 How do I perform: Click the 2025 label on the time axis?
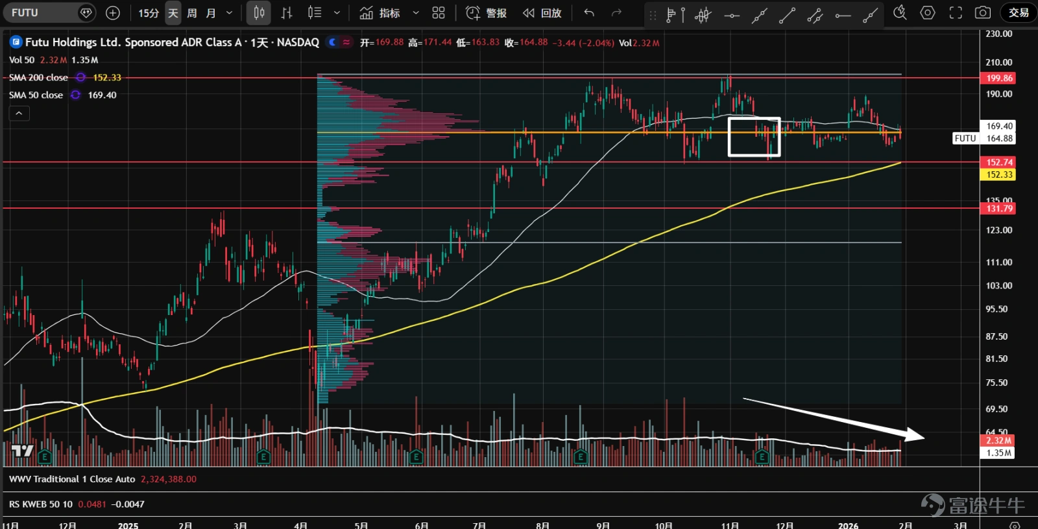click(x=128, y=524)
